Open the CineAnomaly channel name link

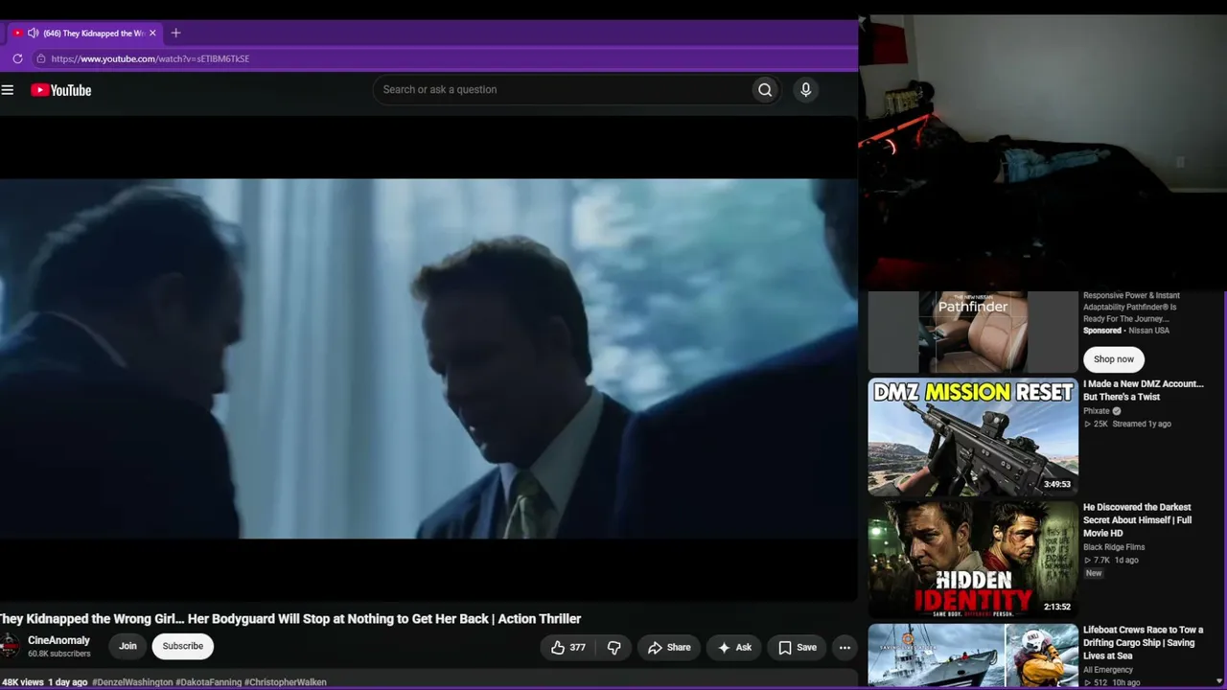coord(58,640)
